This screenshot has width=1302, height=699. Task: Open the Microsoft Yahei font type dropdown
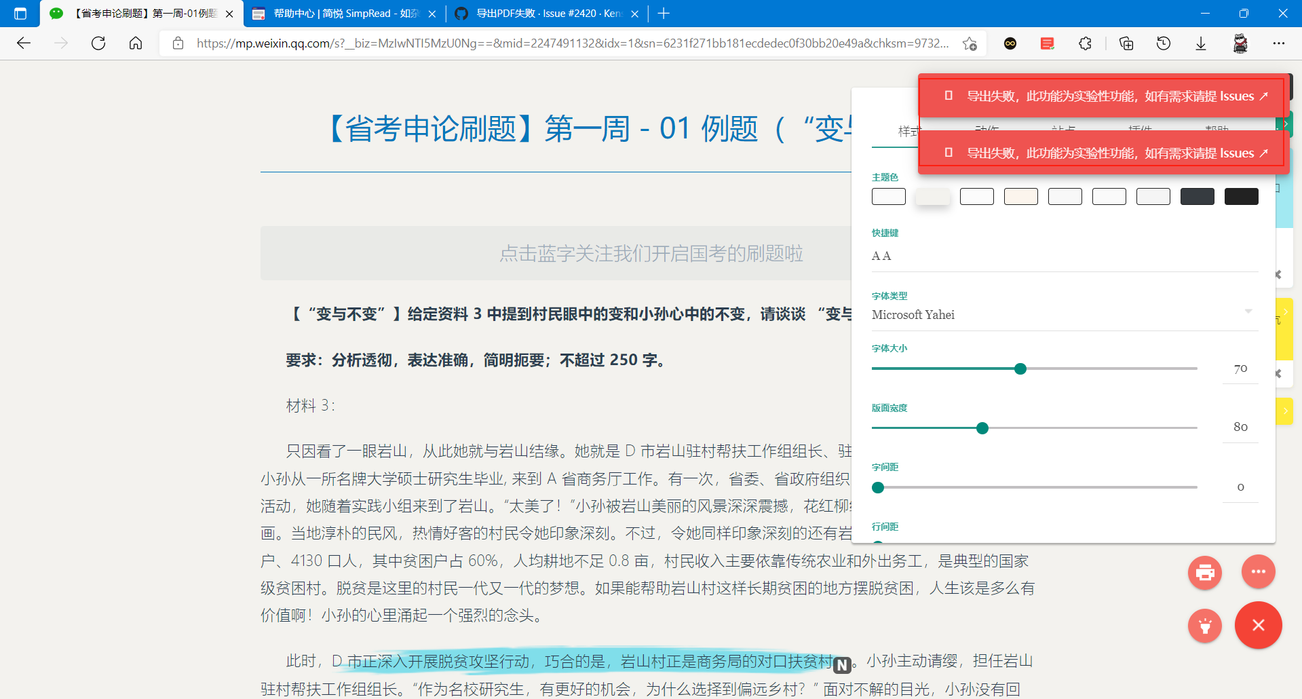pyautogui.click(x=1250, y=311)
